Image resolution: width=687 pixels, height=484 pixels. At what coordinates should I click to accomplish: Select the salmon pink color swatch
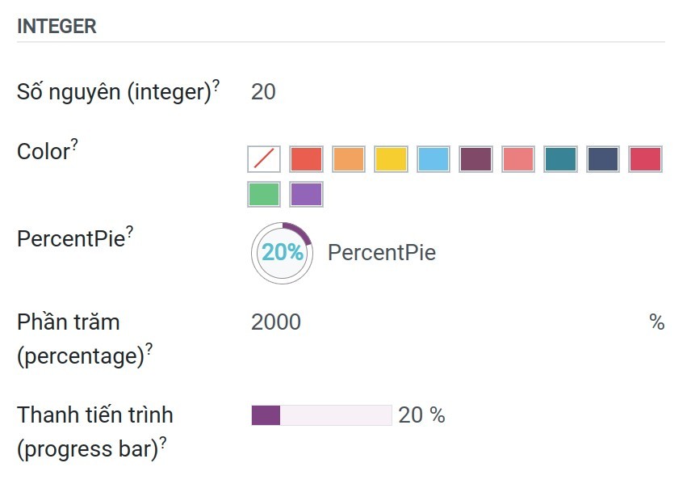[518, 158]
